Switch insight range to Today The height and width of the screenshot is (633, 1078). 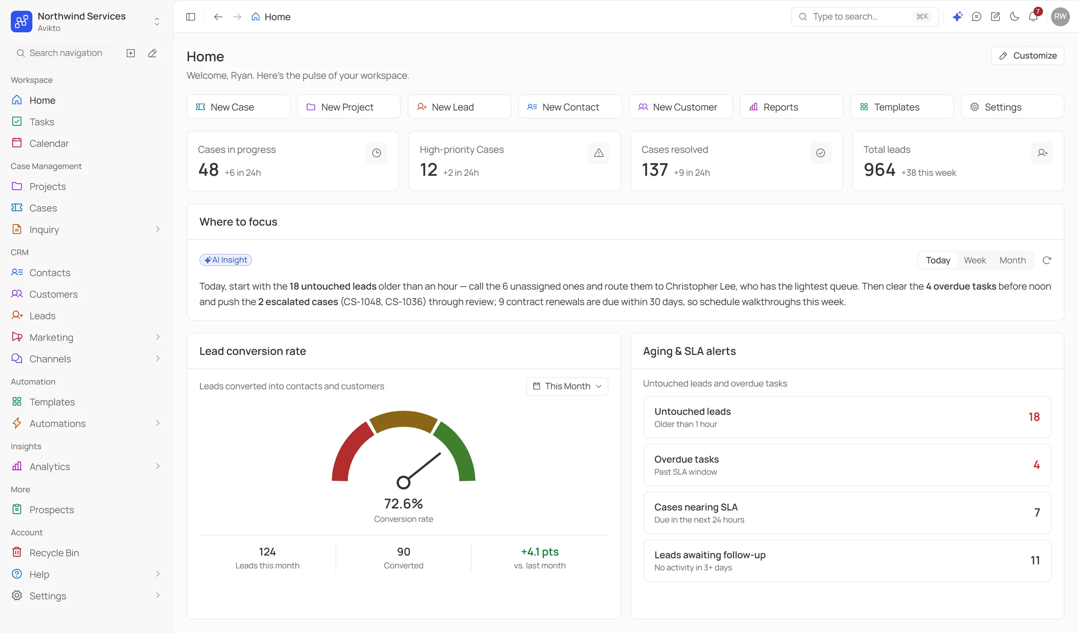point(938,260)
